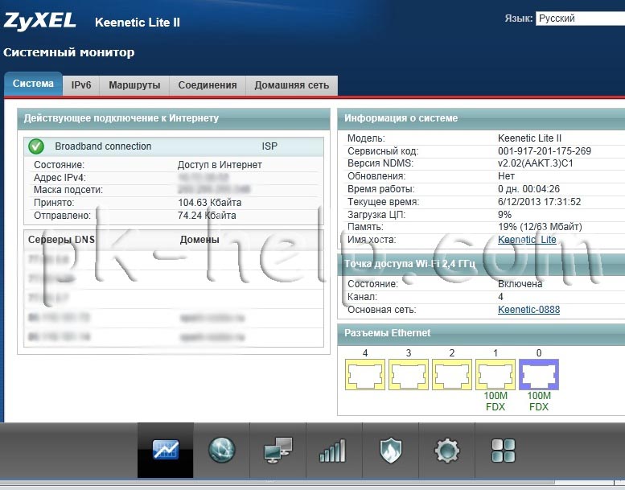Click the CPU load value 9%
The width and height of the screenshot is (625, 490).
(x=504, y=215)
